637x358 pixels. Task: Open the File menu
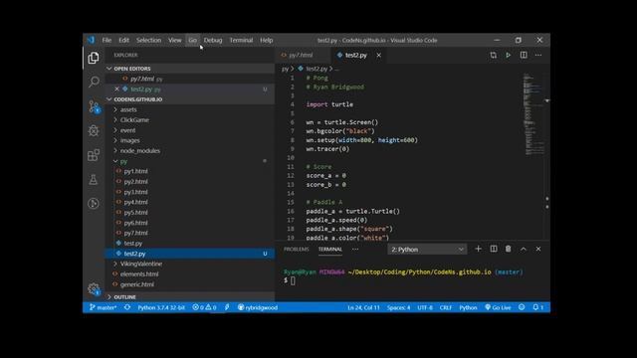coord(106,40)
